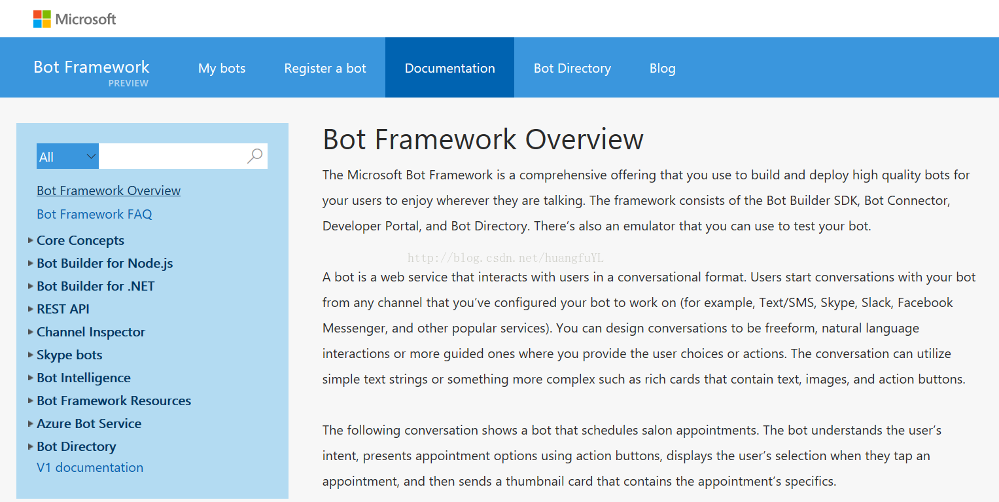The width and height of the screenshot is (999, 502).
Task: Expand Azure Bot Service triangle
Action: pos(31,423)
